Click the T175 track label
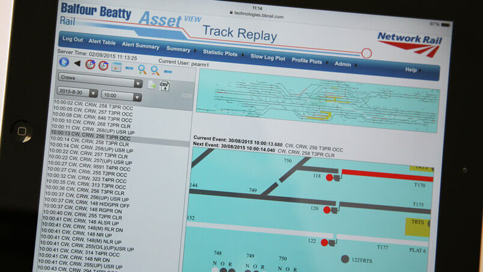The width and height of the screenshot is (483, 272). pyautogui.click(x=418, y=205)
